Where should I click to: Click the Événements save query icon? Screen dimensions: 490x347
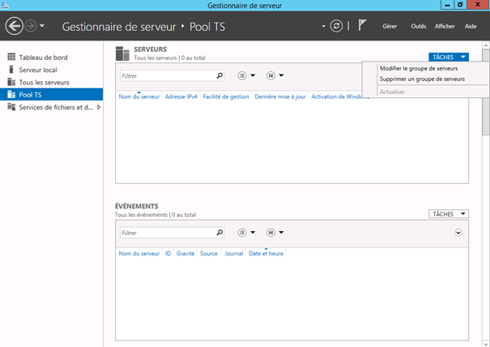coord(271,233)
